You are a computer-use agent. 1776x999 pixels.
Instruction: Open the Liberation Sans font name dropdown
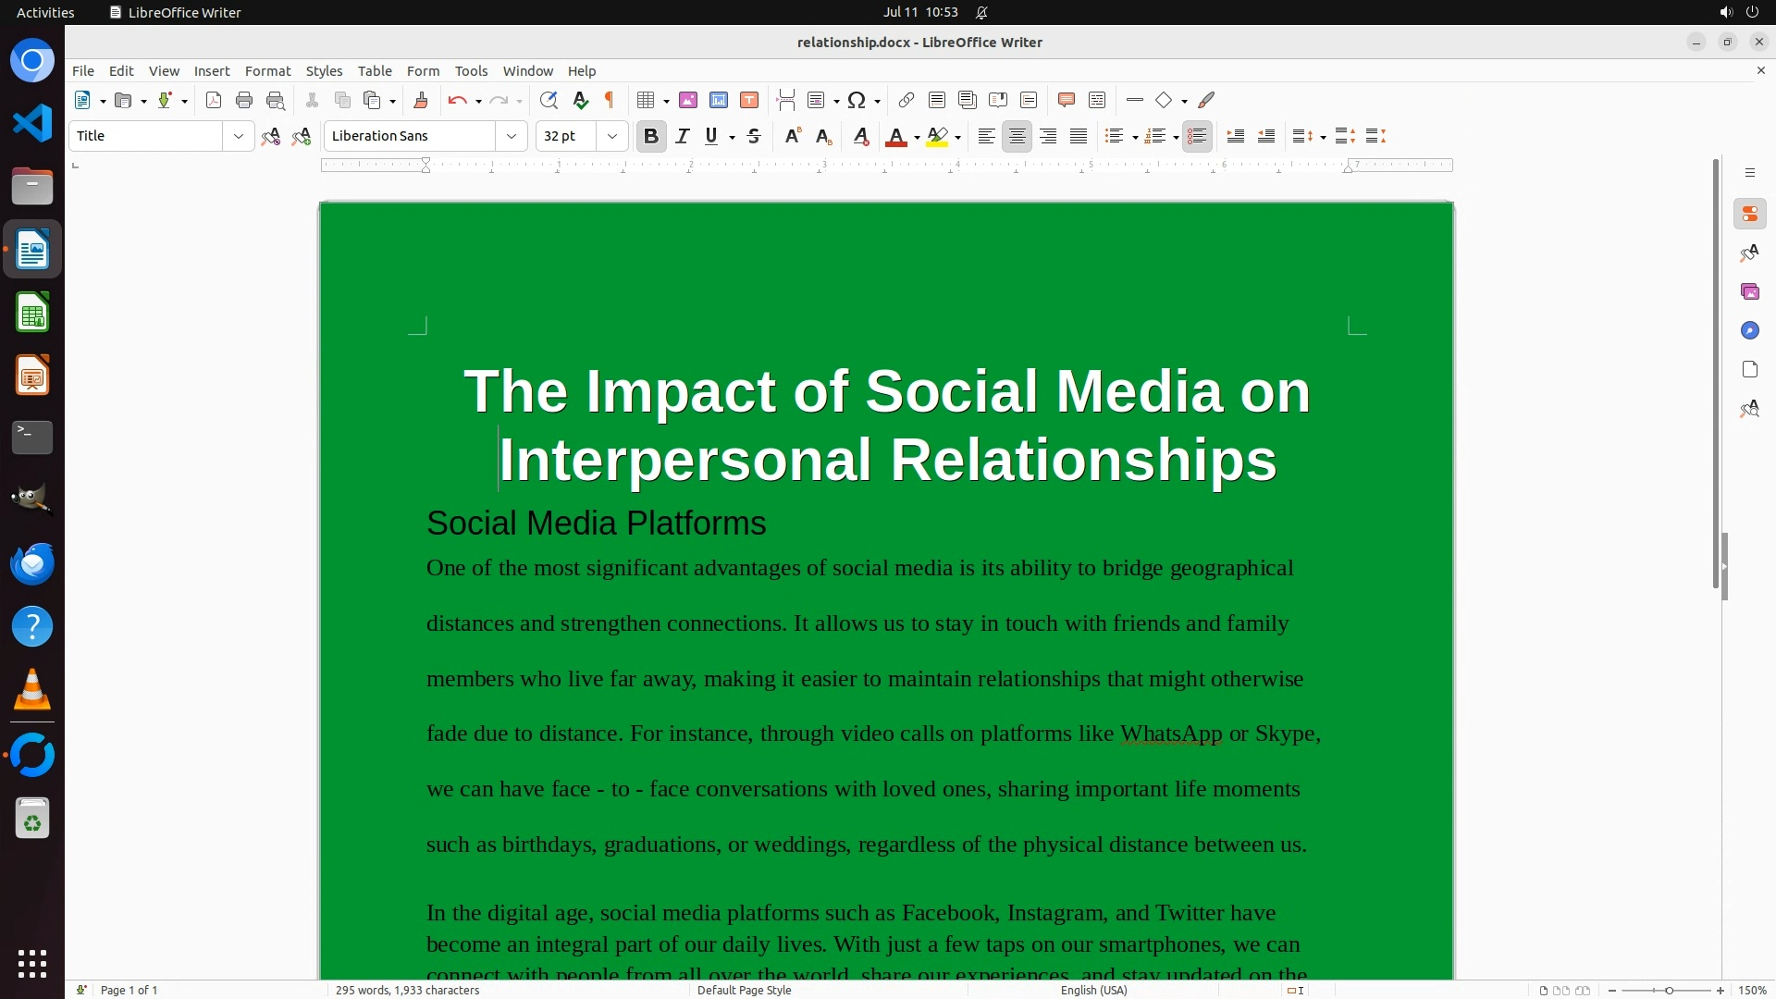tap(511, 136)
